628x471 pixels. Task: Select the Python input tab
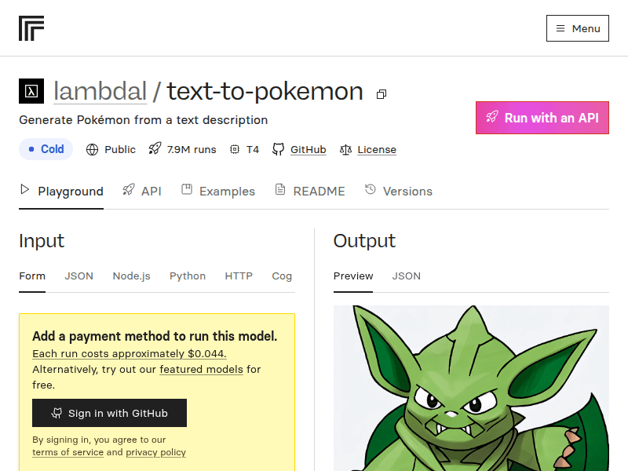point(188,276)
